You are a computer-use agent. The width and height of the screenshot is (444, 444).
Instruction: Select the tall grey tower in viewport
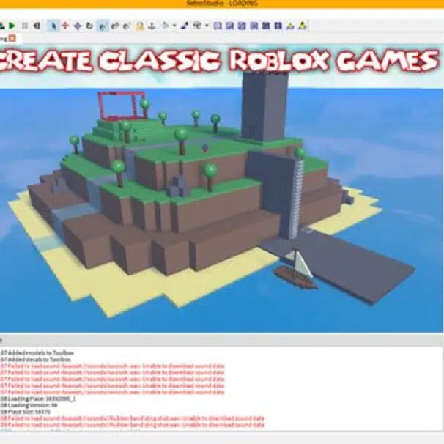tap(264, 106)
